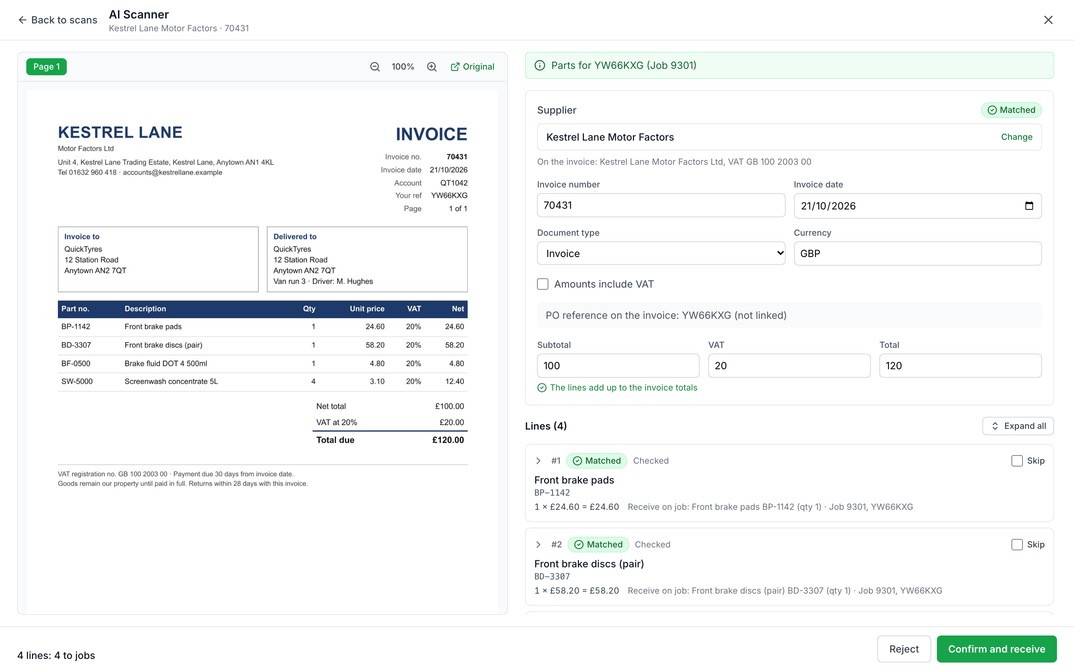Click the VAT amount field
Image resolution: width=1074 pixels, height=671 pixels.
789,366
